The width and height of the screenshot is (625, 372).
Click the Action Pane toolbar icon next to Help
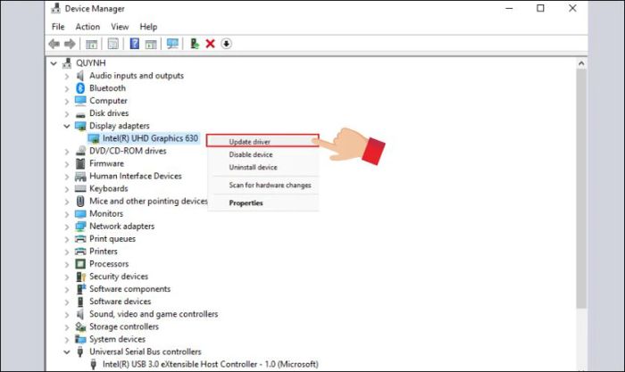point(151,44)
